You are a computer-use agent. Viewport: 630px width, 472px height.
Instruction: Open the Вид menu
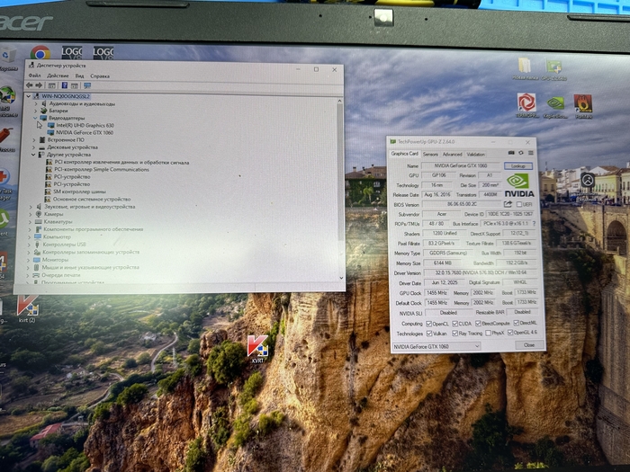pyautogui.click(x=79, y=76)
